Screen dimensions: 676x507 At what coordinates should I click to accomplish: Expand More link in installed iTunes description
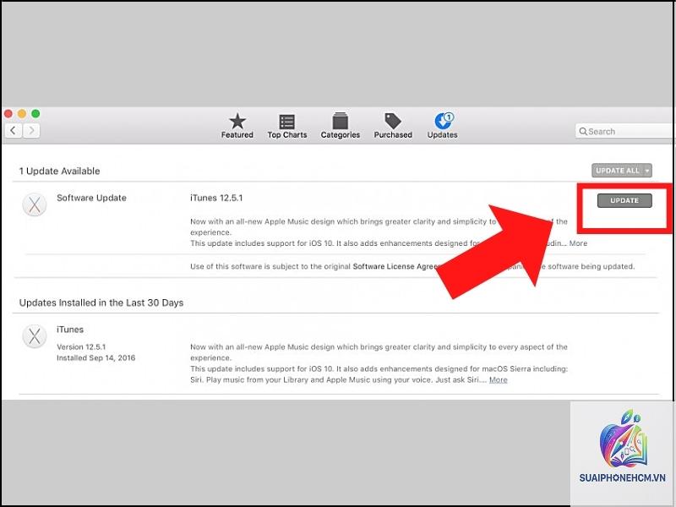pyautogui.click(x=498, y=379)
